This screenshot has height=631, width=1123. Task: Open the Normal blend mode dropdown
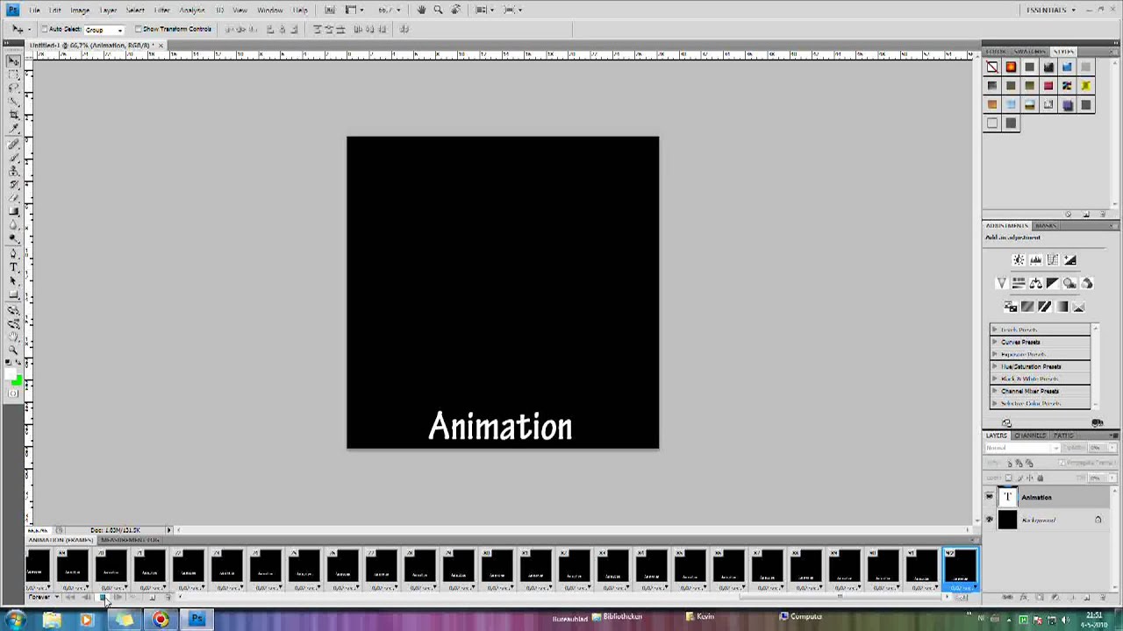pyautogui.click(x=1022, y=448)
